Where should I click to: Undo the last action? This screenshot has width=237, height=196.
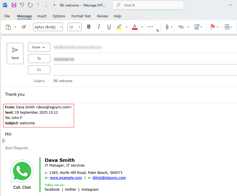click(x=22, y=5)
